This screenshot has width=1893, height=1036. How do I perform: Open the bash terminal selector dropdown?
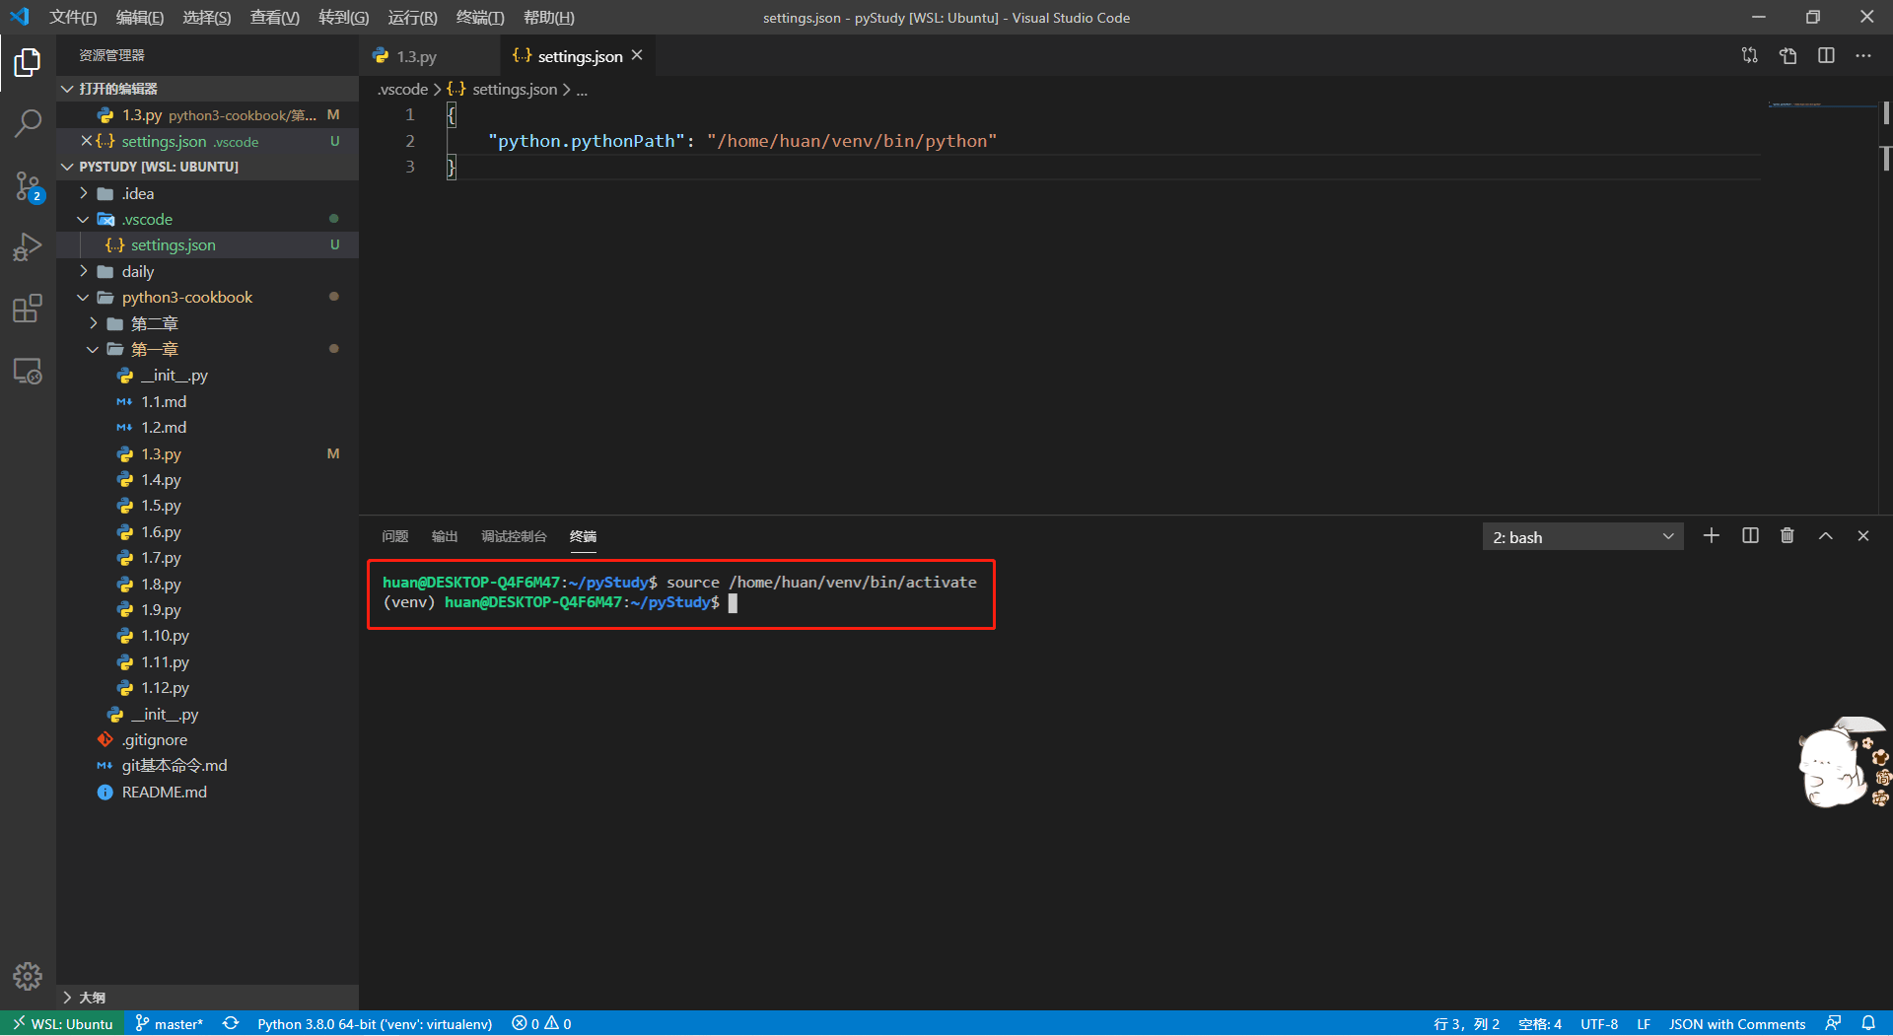pyautogui.click(x=1582, y=537)
